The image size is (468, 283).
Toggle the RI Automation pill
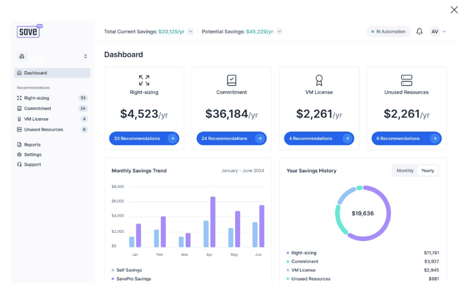(x=388, y=31)
